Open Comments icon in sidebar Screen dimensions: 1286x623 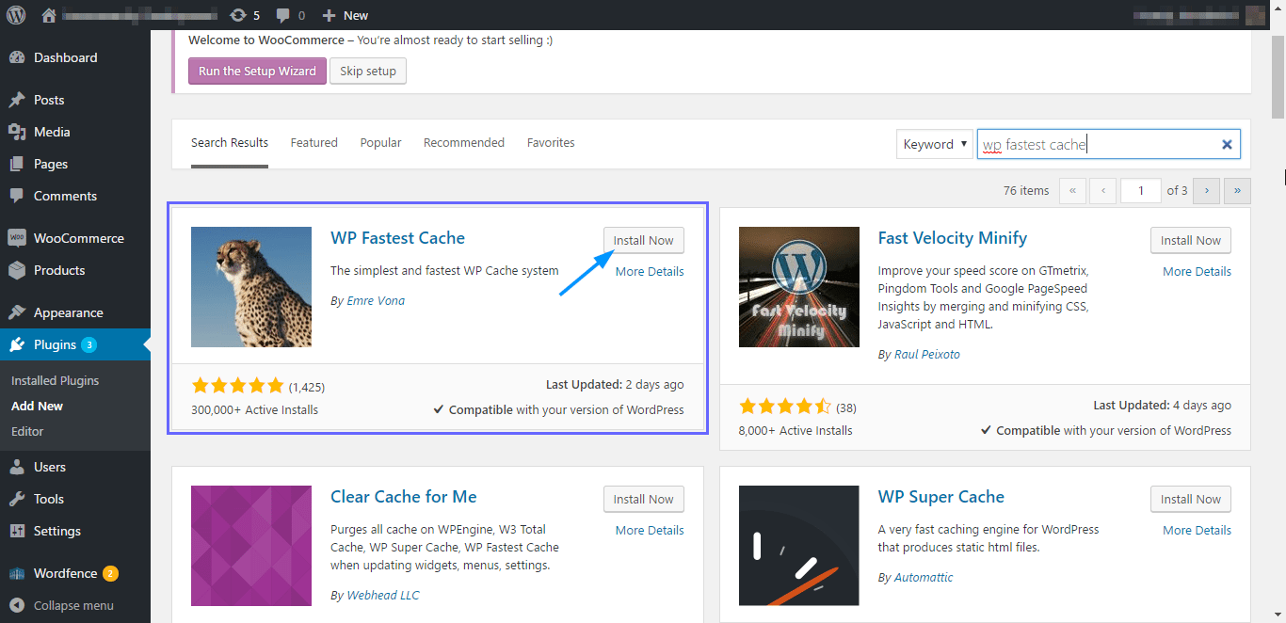tap(17, 196)
